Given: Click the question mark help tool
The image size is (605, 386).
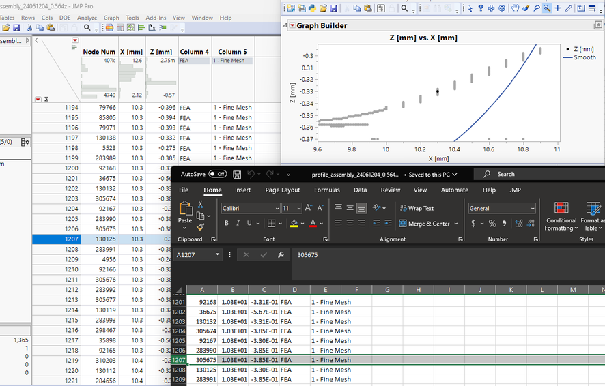Looking at the screenshot, I should pos(480,8).
